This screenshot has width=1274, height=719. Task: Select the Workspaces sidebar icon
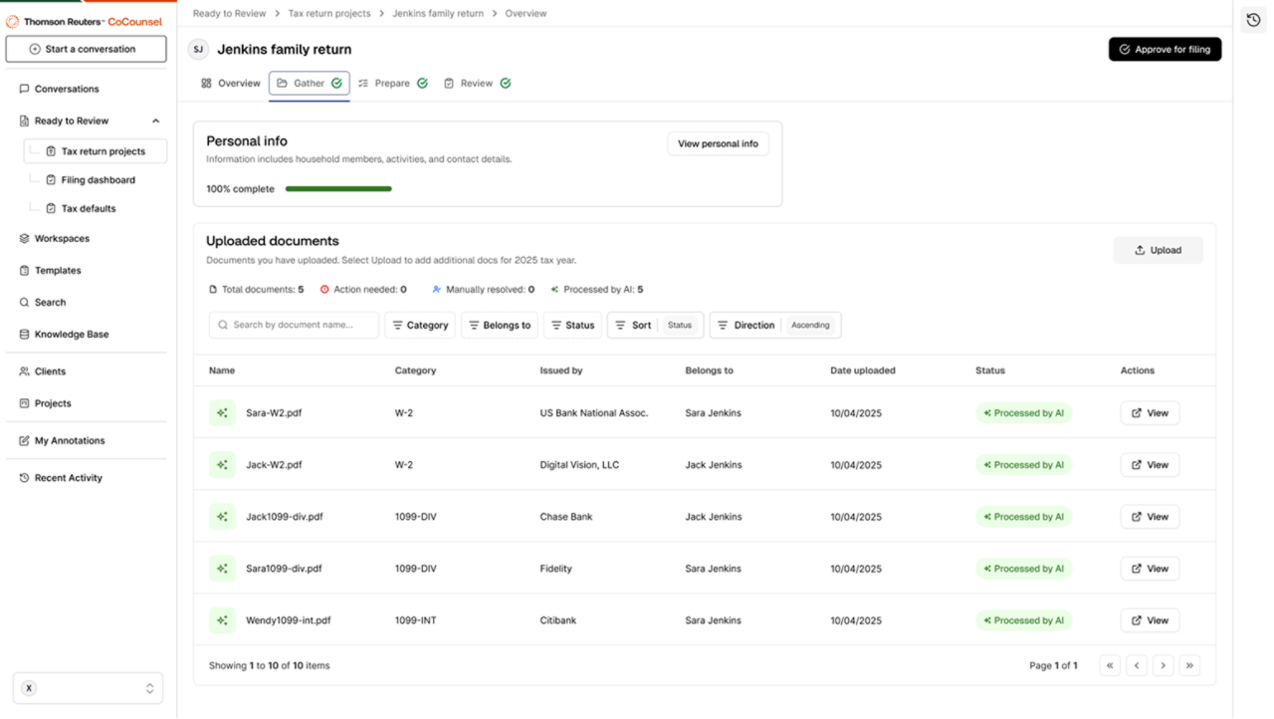[x=23, y=238]
